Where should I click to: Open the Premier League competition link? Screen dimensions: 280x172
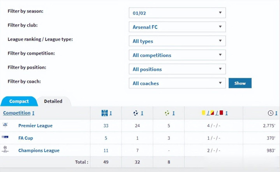pos(35,126)
